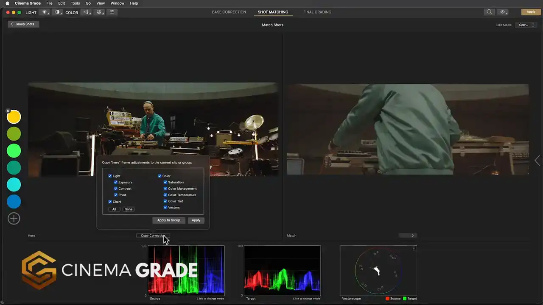The image size is (543, 305).
Task: Select the color wheel vectors tool
Action: 99,12
